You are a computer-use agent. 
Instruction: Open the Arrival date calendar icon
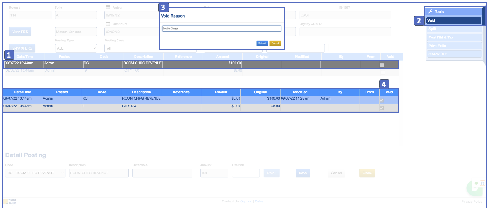coord(108,7)
